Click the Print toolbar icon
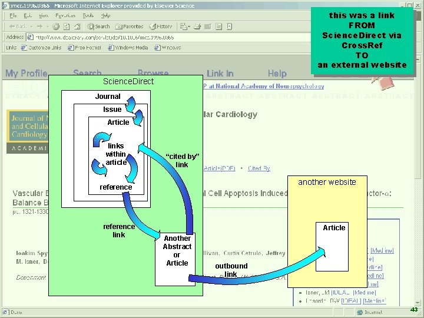This screenshot has height=318, width=424. (x=197, y=26)
